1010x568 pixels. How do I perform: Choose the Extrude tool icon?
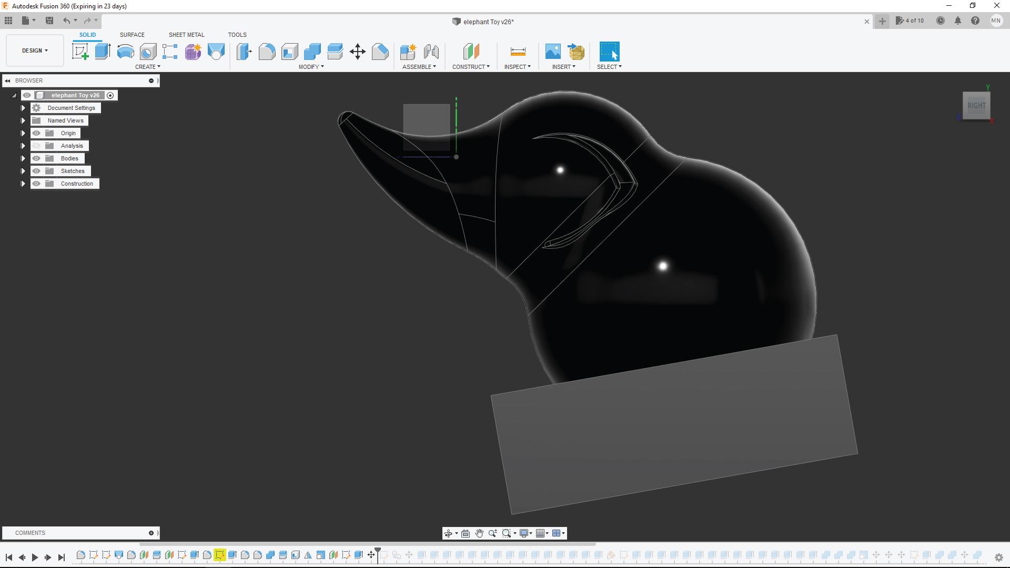tap(103, 52)
